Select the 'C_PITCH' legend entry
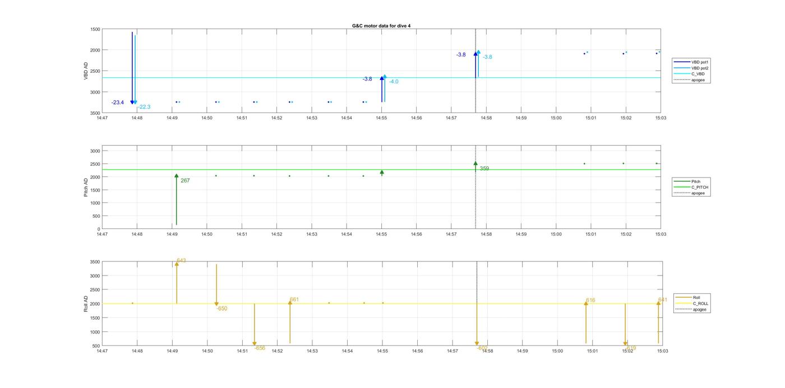Screen dimensions: 785x388 coord(691,188)
